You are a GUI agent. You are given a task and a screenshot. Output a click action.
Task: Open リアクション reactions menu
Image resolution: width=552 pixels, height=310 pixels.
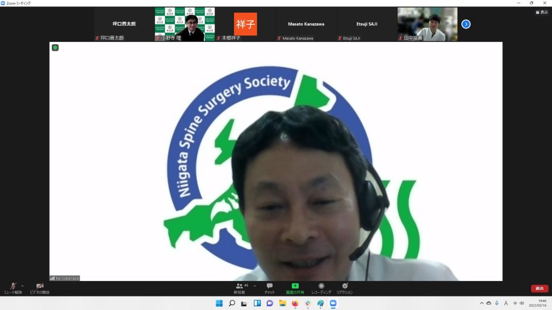coord(344,288)
